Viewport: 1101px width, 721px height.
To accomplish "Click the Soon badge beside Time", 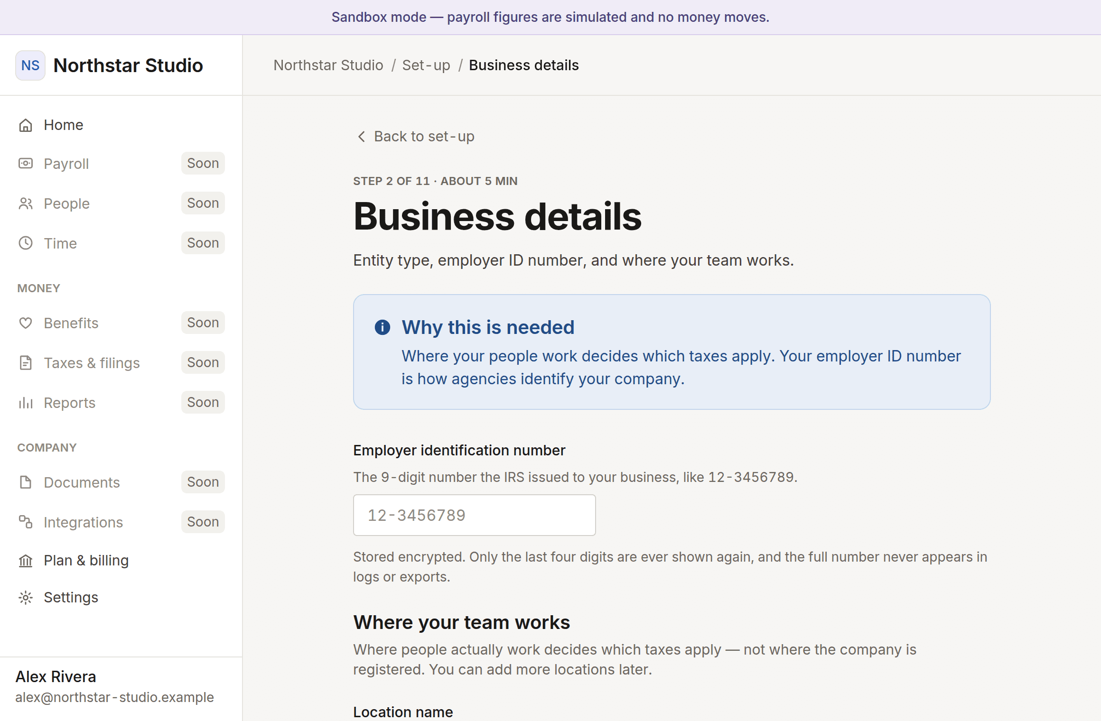I will click(203, 243).
